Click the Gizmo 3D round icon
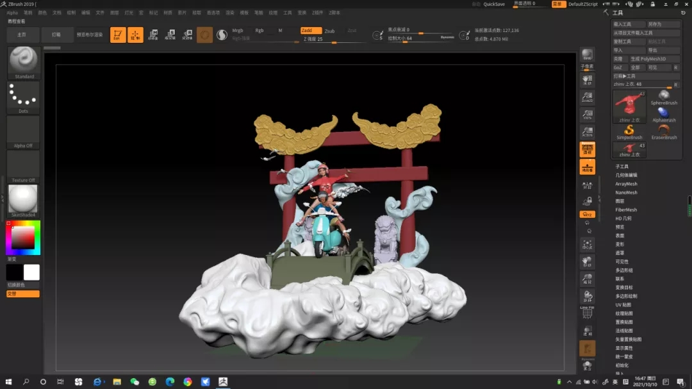Screen dimensions: 692x389 click(205, 35)
